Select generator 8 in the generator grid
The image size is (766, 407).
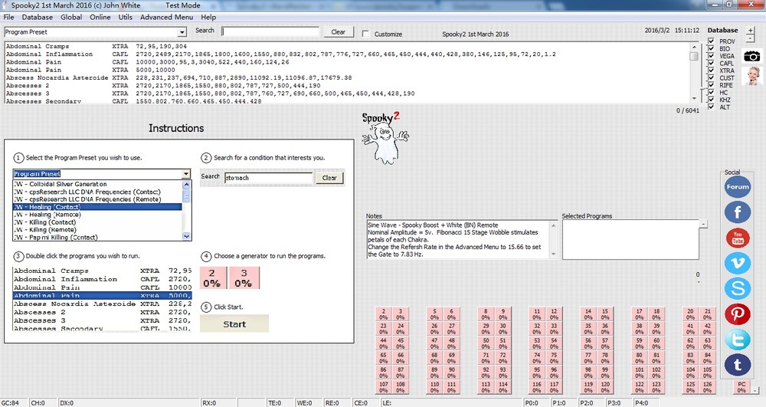486,314
